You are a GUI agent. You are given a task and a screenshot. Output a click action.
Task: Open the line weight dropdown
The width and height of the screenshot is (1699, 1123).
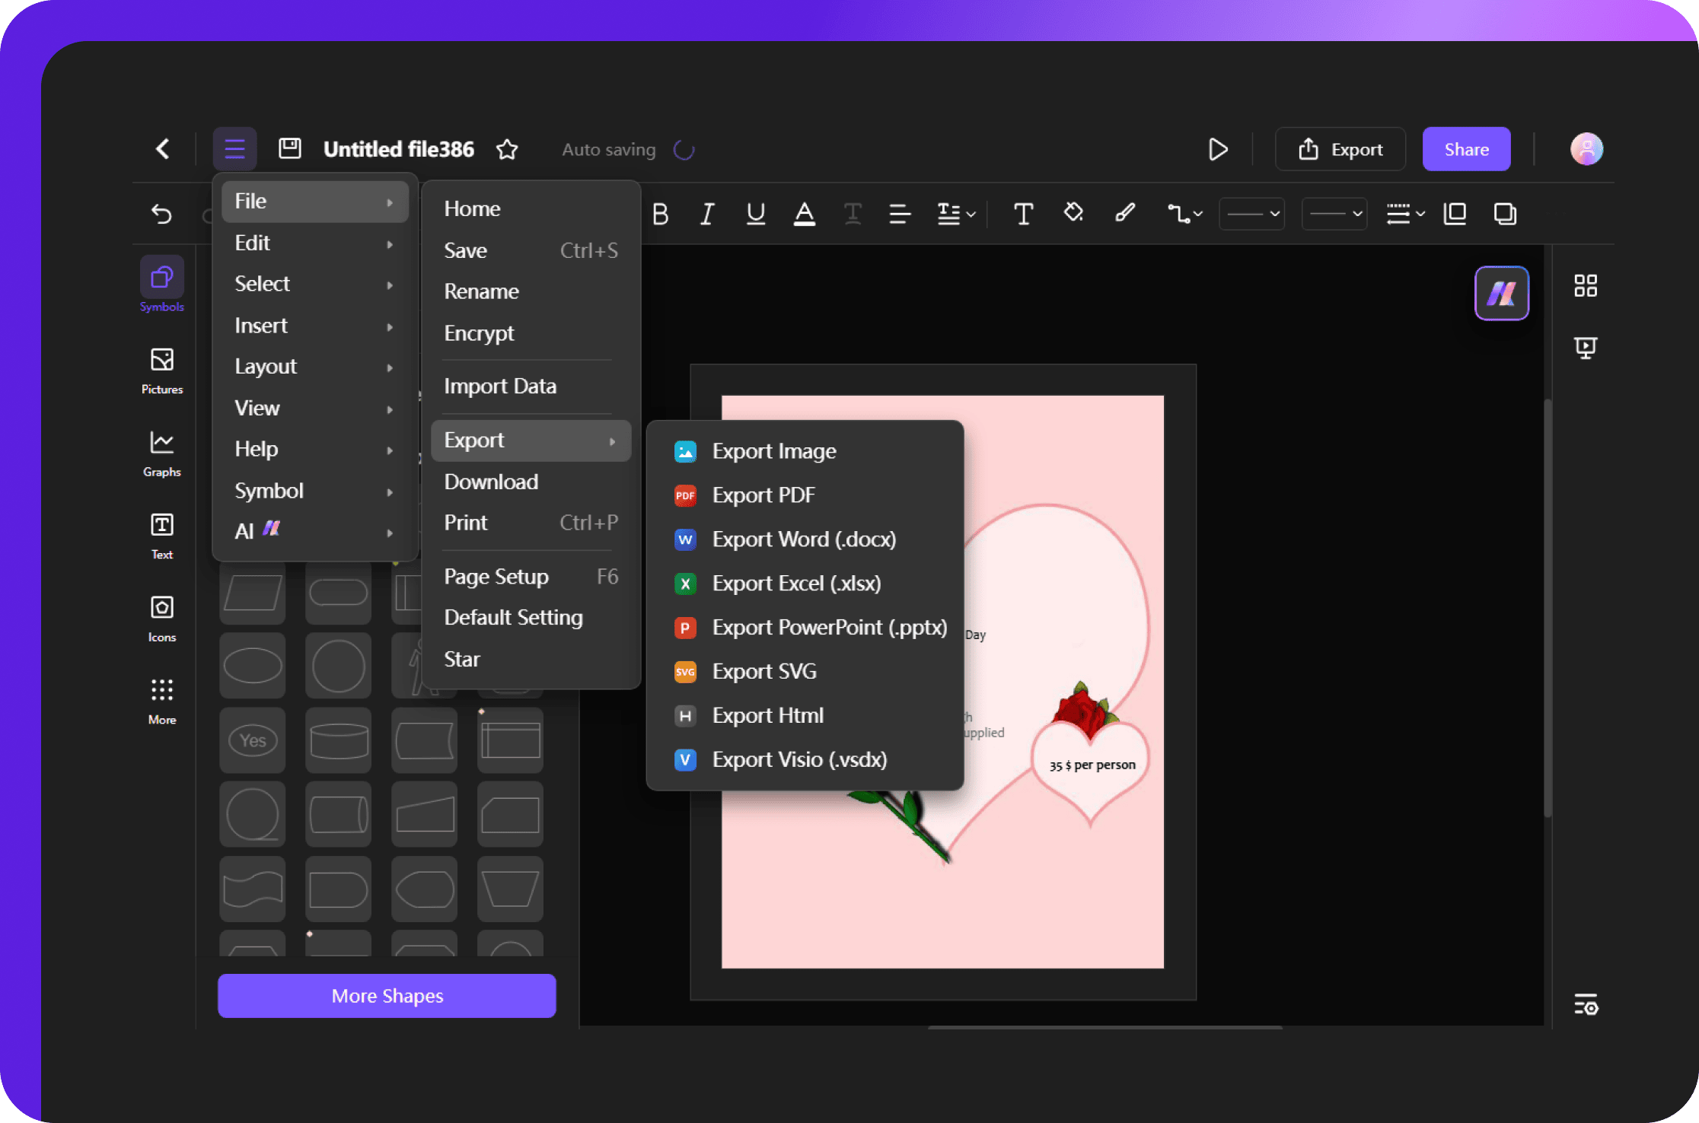[x=1405, y=214]
